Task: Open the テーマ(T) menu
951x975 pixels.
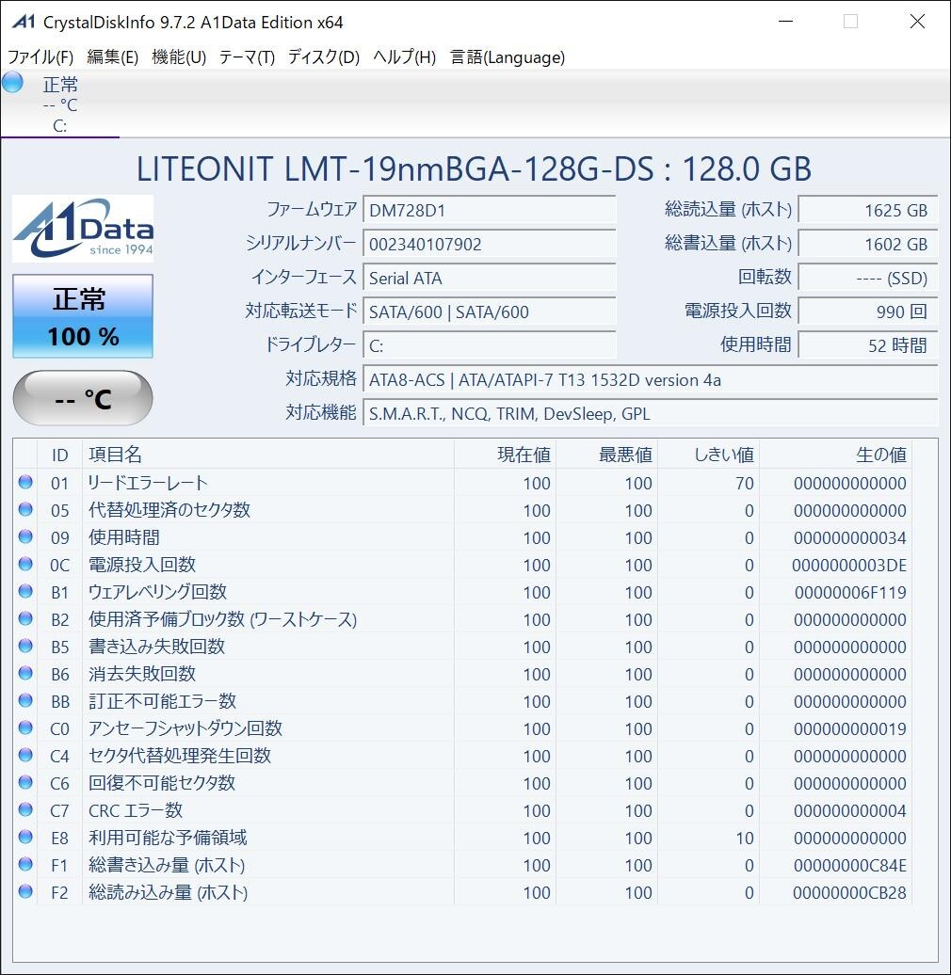Action: click(x=247, y=57)
